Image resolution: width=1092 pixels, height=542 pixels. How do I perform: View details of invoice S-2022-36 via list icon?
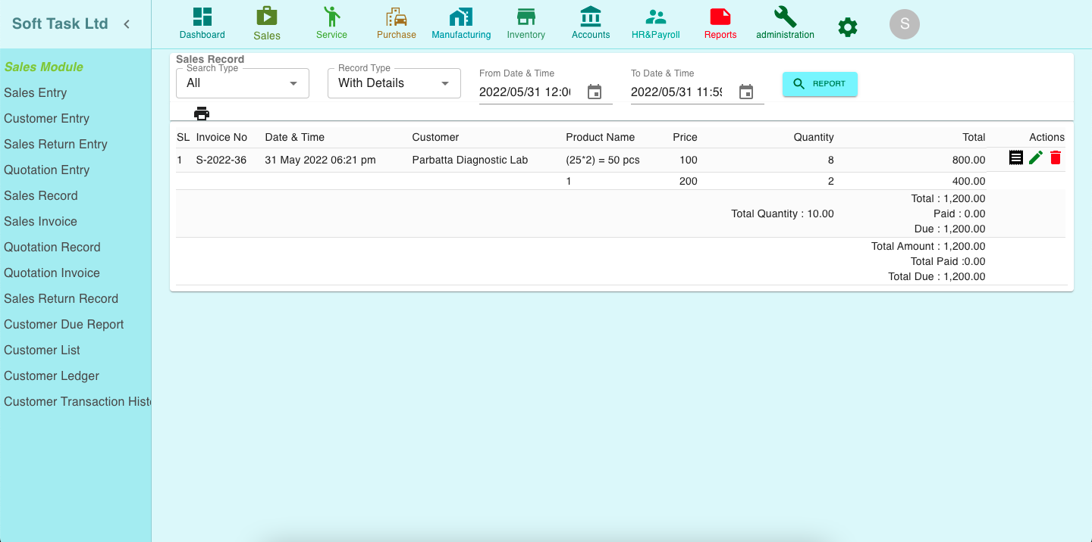tap(1016, 157)
